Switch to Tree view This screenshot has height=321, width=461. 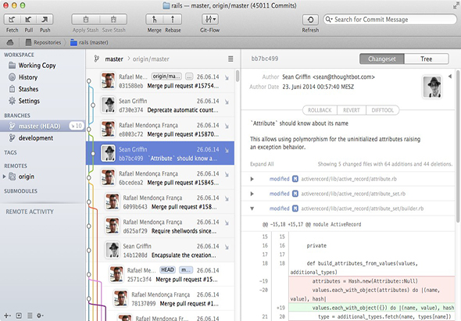click(427, 59)
